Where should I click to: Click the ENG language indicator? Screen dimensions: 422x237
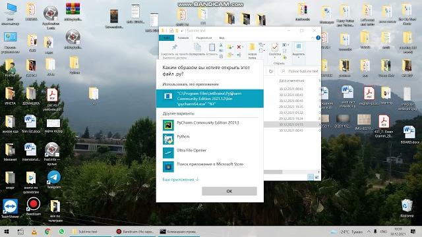(x=384, y=231)
